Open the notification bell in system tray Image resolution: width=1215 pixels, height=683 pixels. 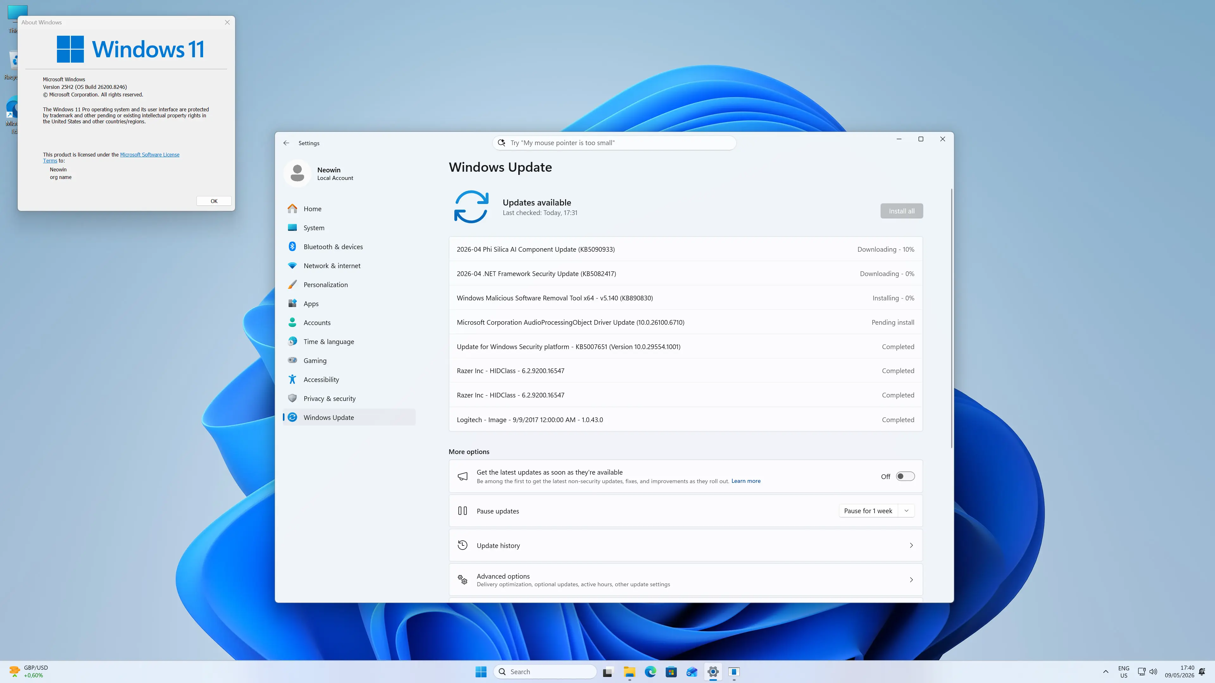1202,672
